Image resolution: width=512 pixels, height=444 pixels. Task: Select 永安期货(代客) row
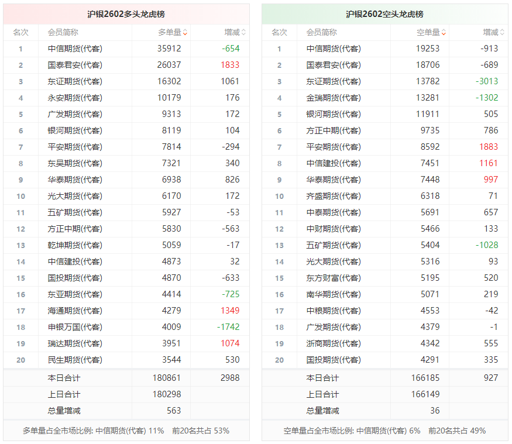point(126,98)
